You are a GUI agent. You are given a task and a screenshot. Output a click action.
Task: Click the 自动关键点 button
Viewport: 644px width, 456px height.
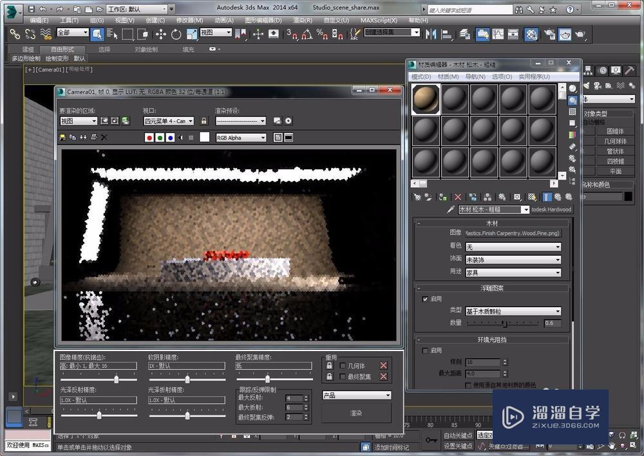pos(458,435)
